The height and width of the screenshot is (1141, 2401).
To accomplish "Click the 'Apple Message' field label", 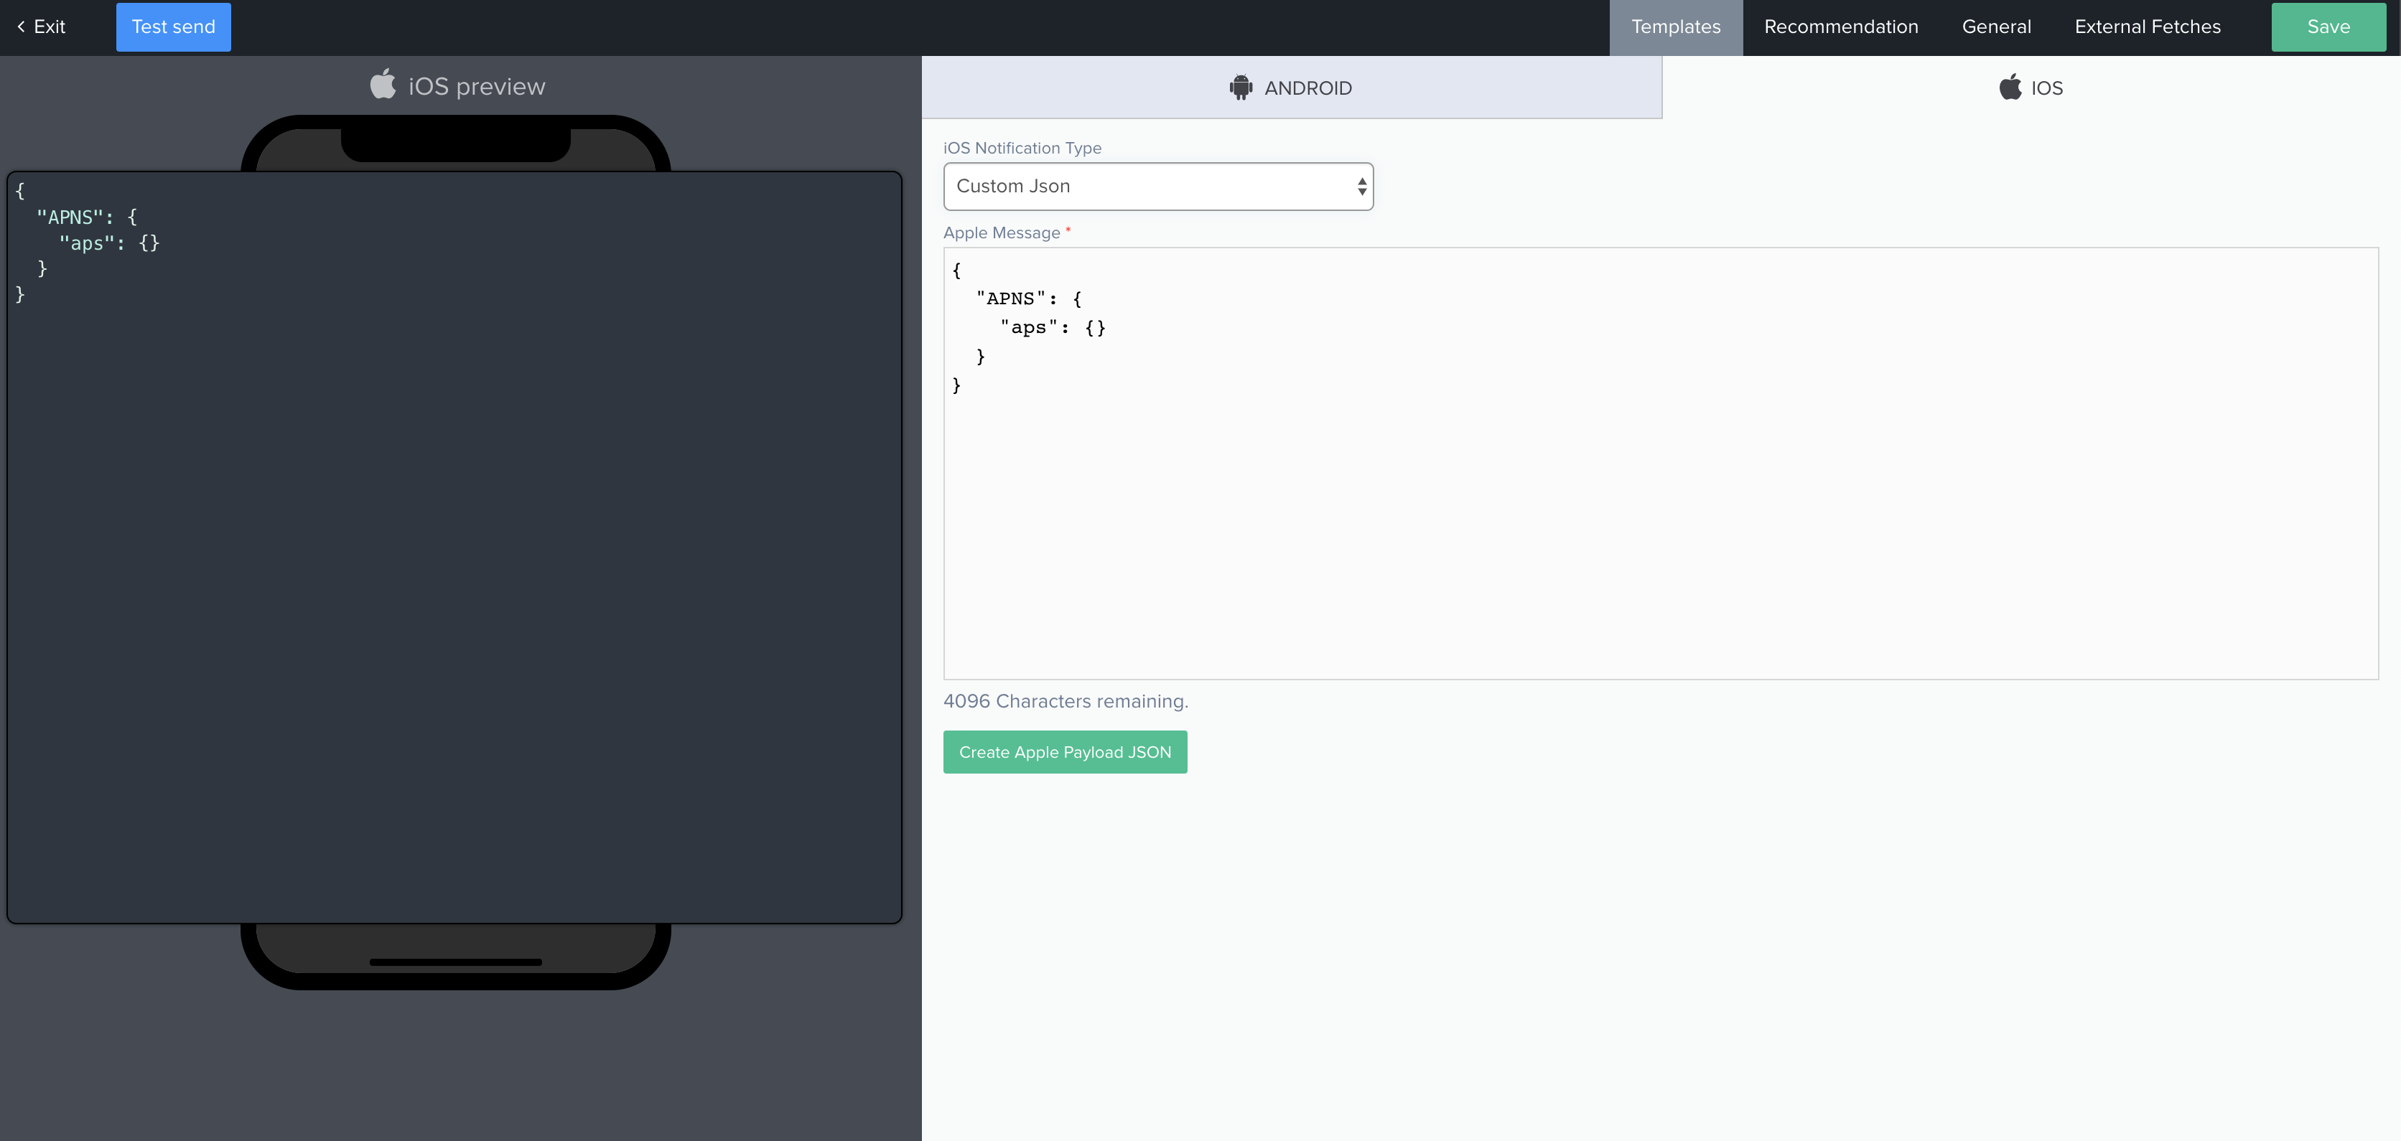I will [1002, 233].
